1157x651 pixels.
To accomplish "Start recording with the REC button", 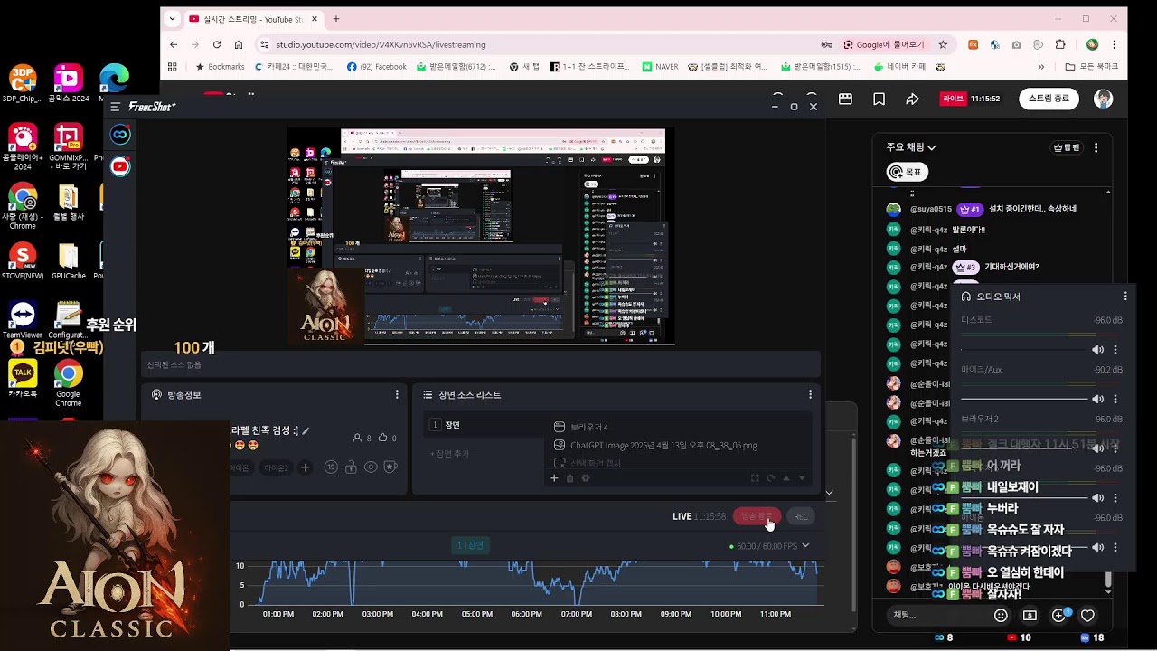I will 801,516.
